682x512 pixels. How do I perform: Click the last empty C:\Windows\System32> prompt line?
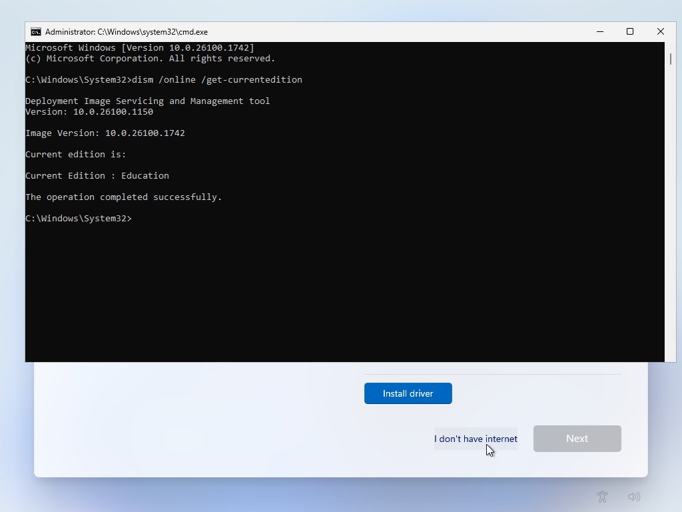point(79,219)
